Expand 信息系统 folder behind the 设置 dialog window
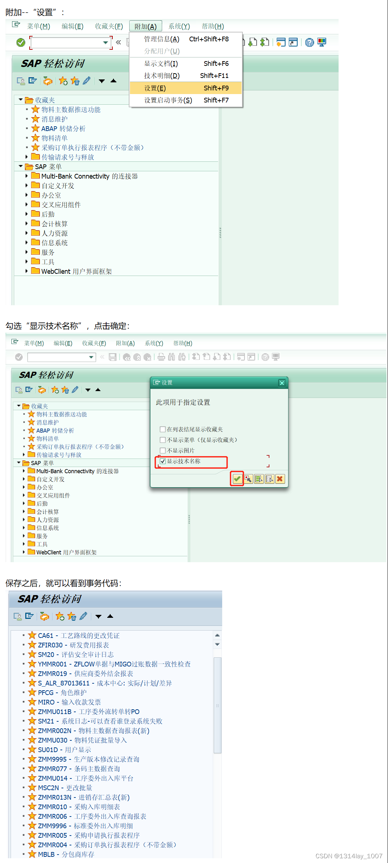 (24, 528)
